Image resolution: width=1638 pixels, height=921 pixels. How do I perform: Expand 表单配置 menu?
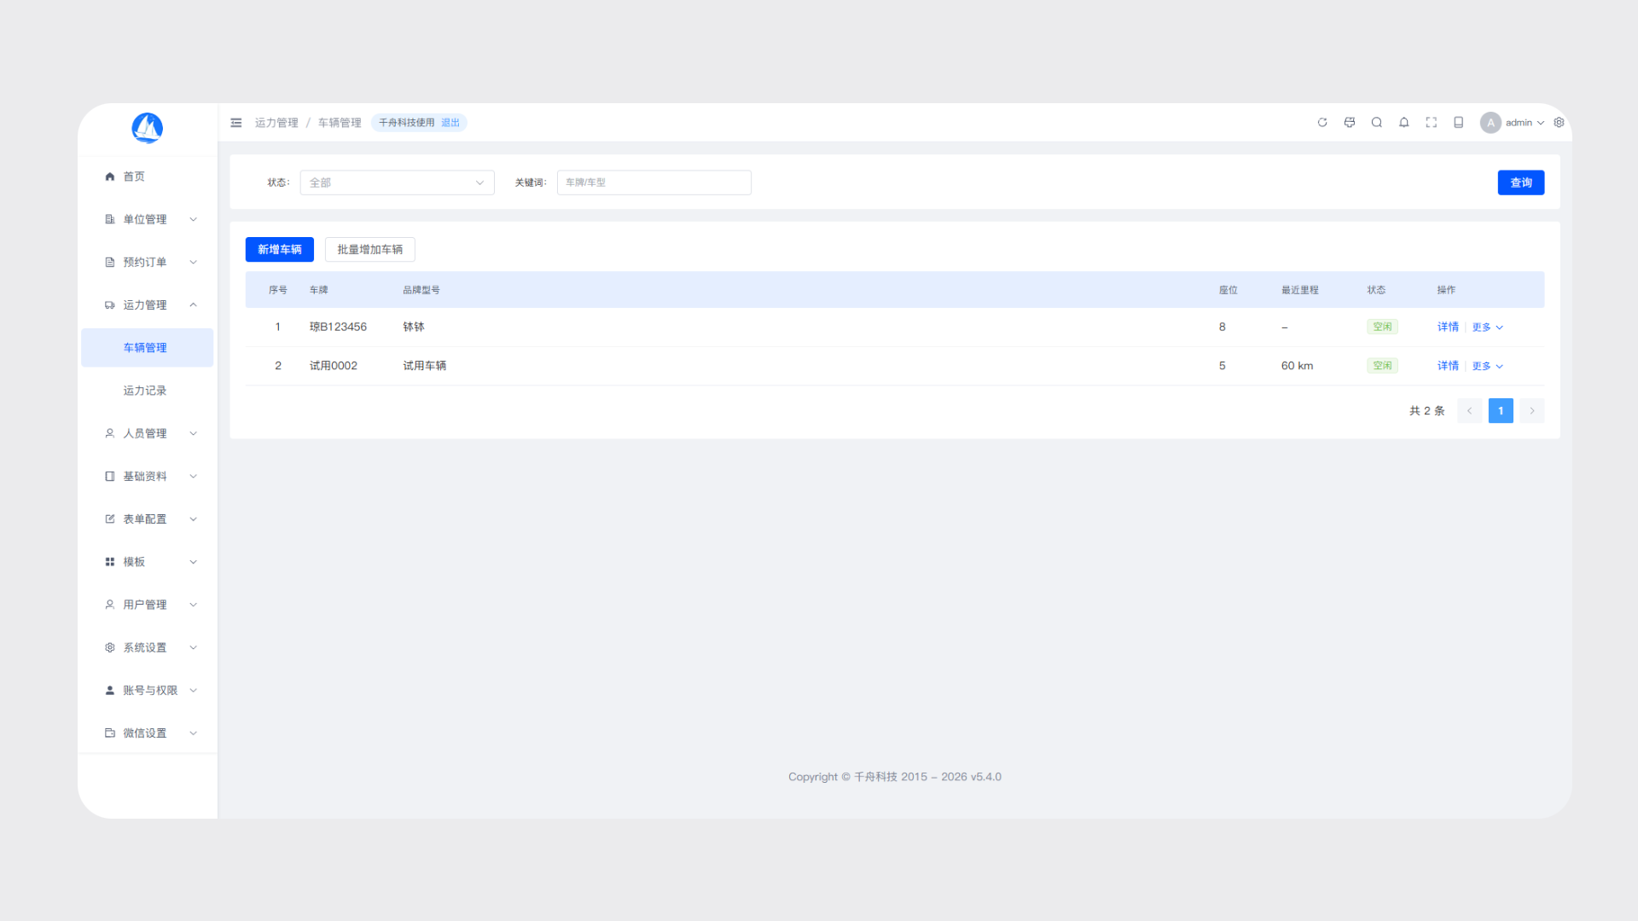[148, 518]
